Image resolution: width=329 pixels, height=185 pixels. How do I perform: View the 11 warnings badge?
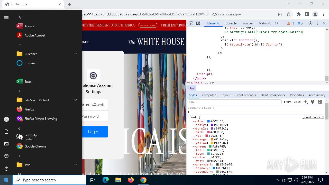(x=291, y=23)
